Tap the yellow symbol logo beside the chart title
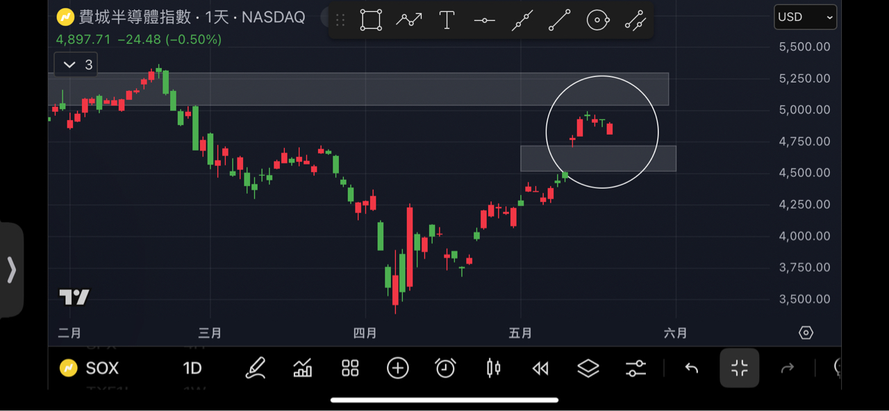Screen dimensions: 889x411 (65, 17)
